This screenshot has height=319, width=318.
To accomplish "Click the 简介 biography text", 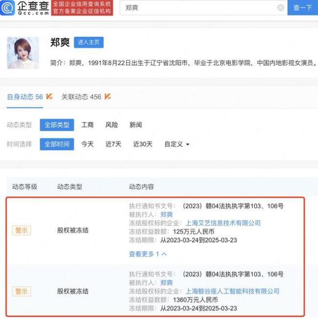I will tap(184, 63).
